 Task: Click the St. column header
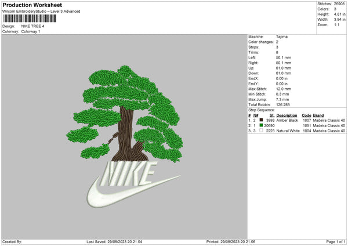tap(271, 115)
